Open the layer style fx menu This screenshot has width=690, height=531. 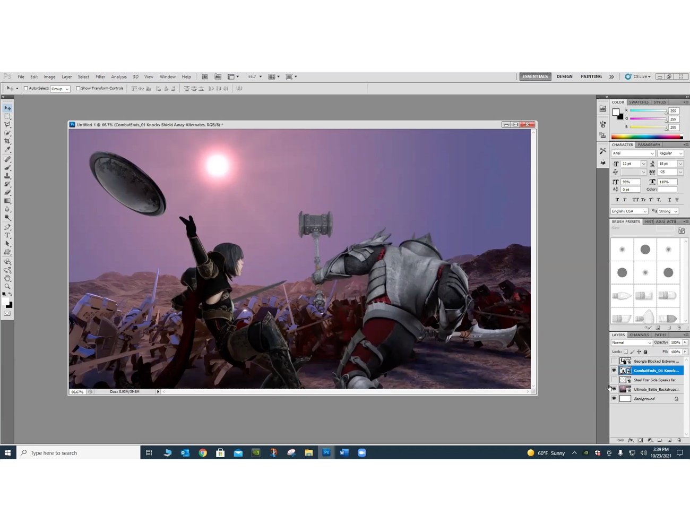point(631,440)
